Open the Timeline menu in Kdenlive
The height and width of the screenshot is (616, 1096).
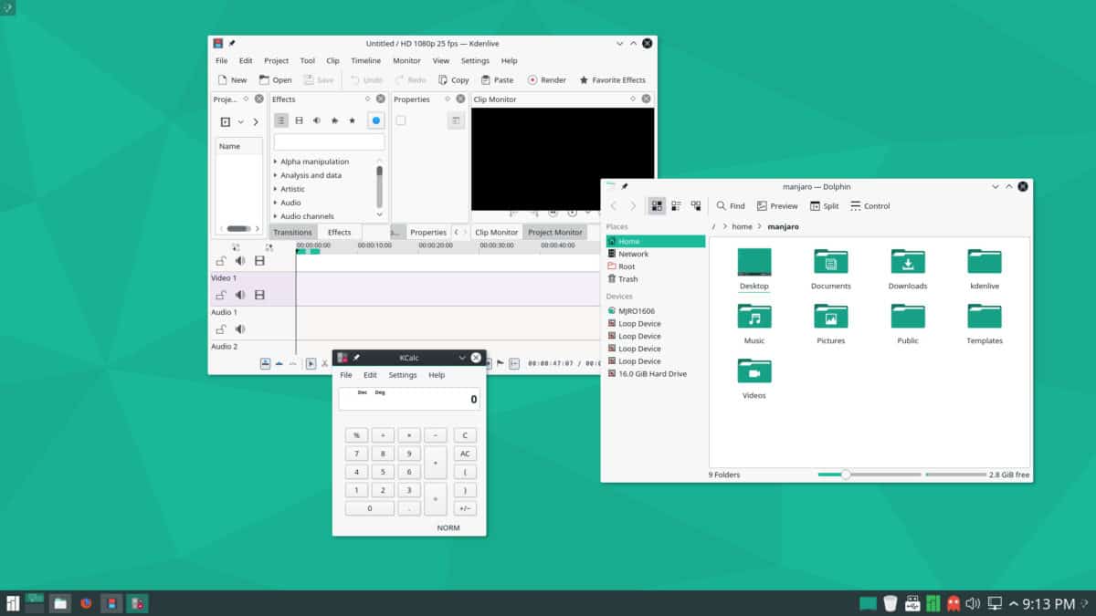point(365,60)
